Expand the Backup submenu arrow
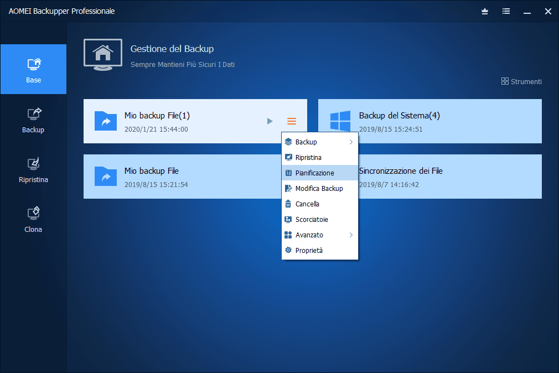This screenshot has height=373, width=559. coord(351,142)
